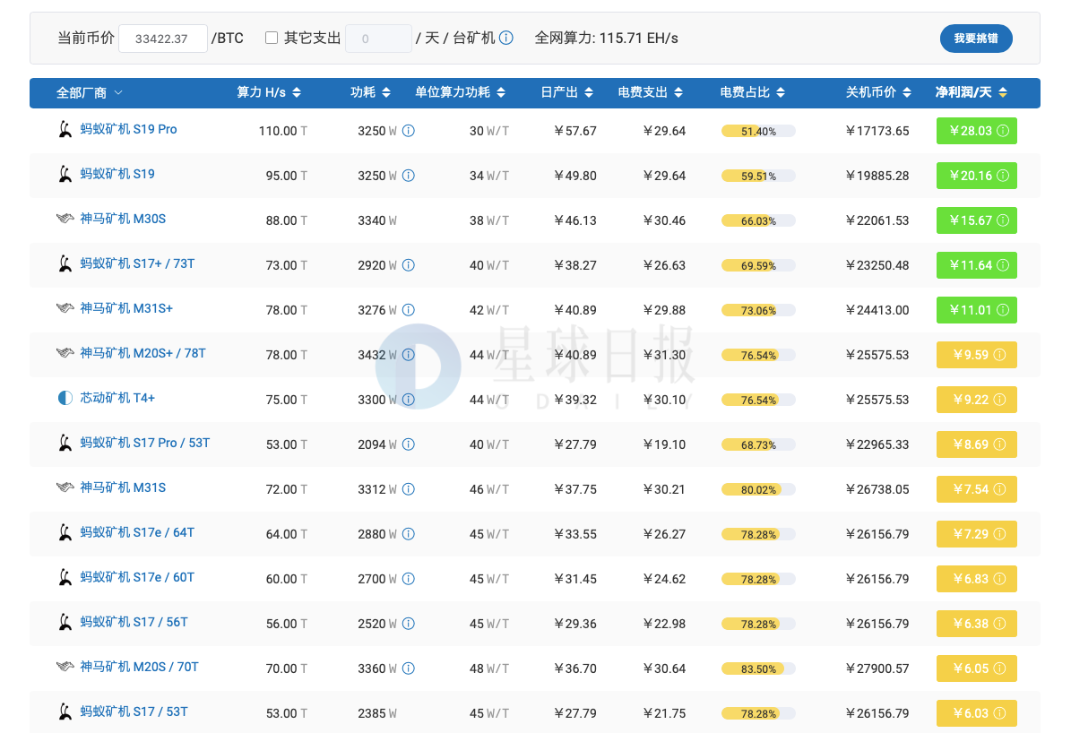The height and width of the screenshot is (733, 1071).
Task: Click the 110.00 T hashrate cell
Action: pos(283,131)
